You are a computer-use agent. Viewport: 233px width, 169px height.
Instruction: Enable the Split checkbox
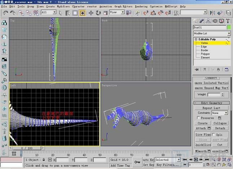point(214,134)
